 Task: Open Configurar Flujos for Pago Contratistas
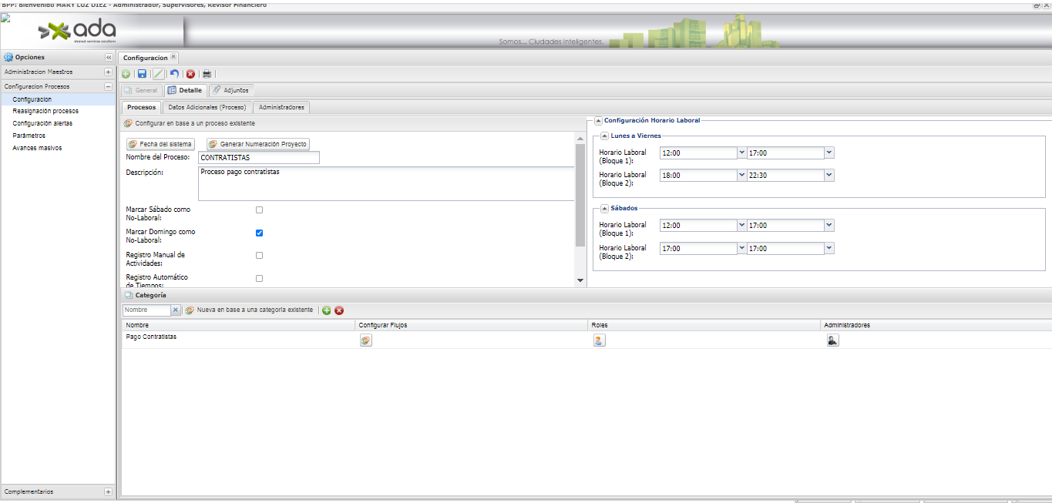[x=365, y=340]
